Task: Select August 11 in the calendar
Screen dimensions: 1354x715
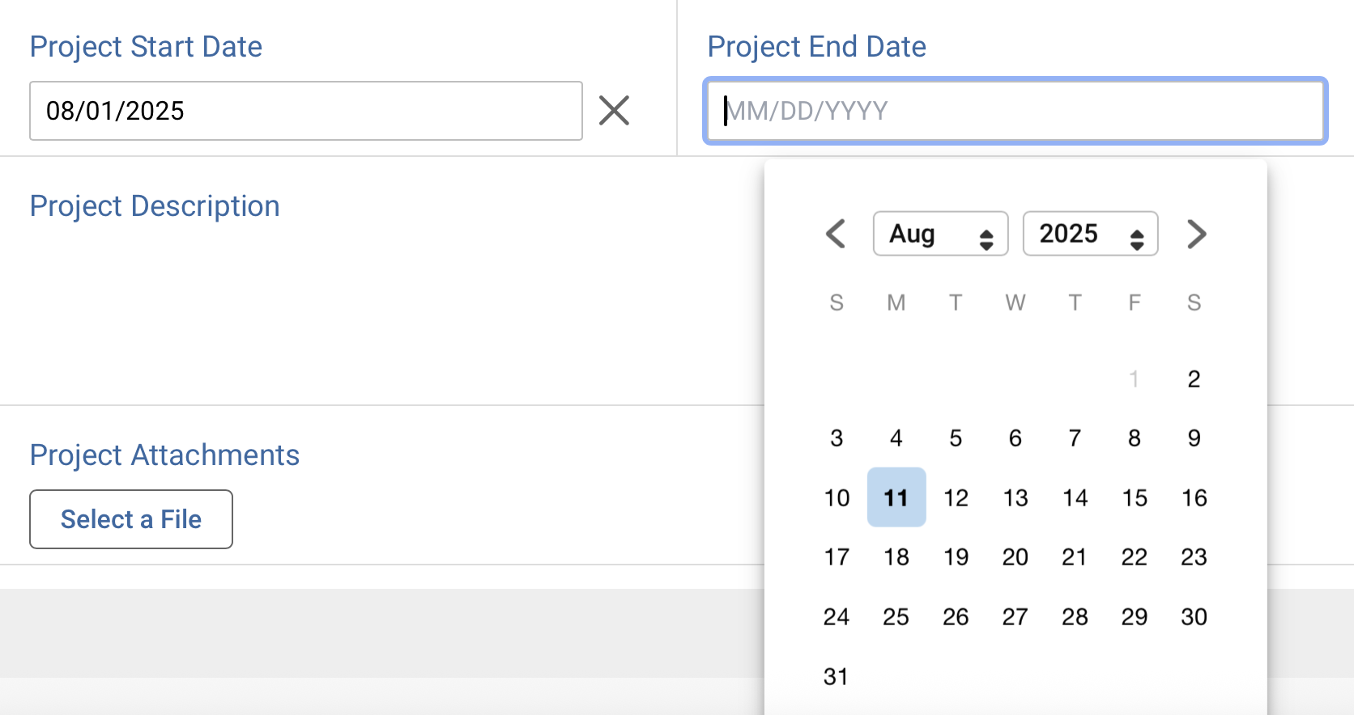Action: 896,497
